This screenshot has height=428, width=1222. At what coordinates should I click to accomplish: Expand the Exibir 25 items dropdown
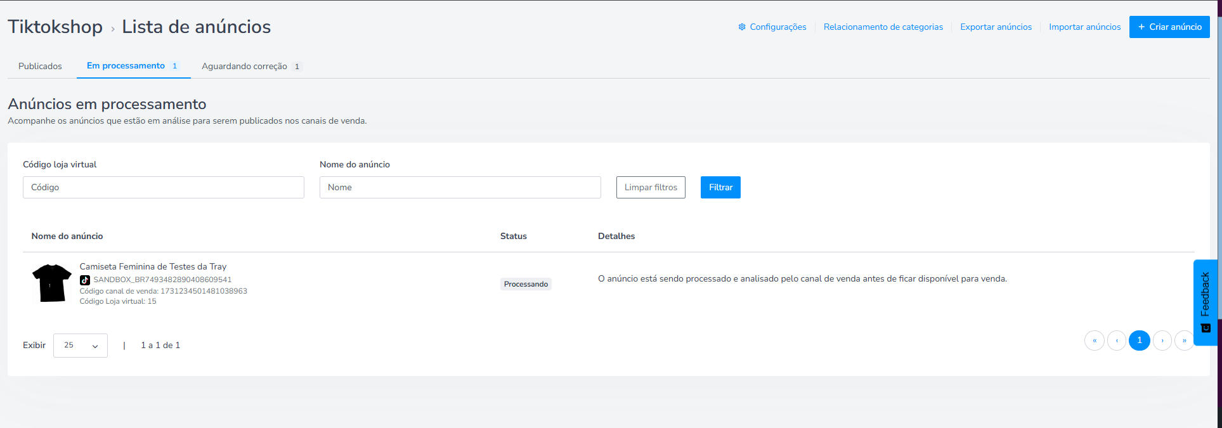(x=81, y=346)
